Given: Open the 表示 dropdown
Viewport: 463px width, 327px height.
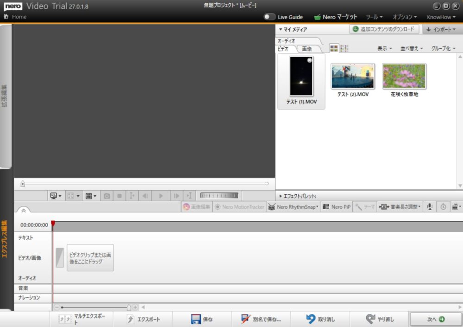Looking at the screenshot, I should pyautogui.click(x=384, y=48).
